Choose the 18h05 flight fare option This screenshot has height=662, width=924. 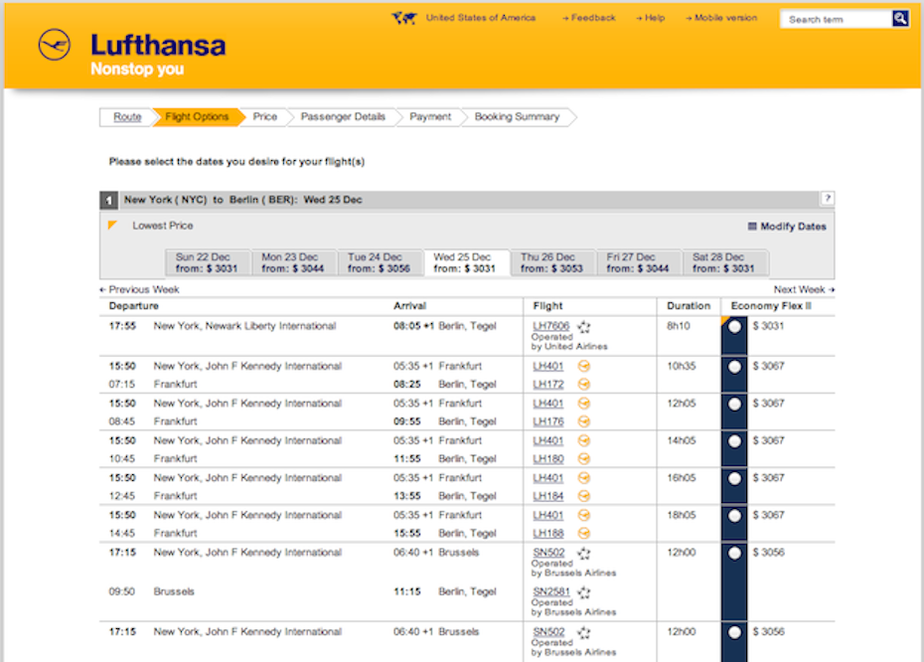point(734,516)
